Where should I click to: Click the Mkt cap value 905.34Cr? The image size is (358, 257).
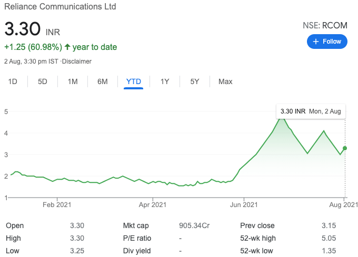(194, 225)
